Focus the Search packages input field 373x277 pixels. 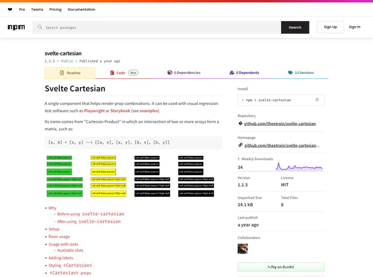pos(157,27)
